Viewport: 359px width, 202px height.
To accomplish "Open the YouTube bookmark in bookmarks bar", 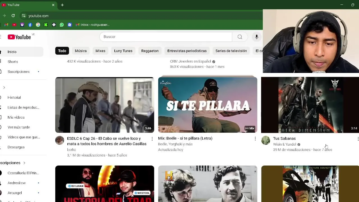I will coord(14,25).
